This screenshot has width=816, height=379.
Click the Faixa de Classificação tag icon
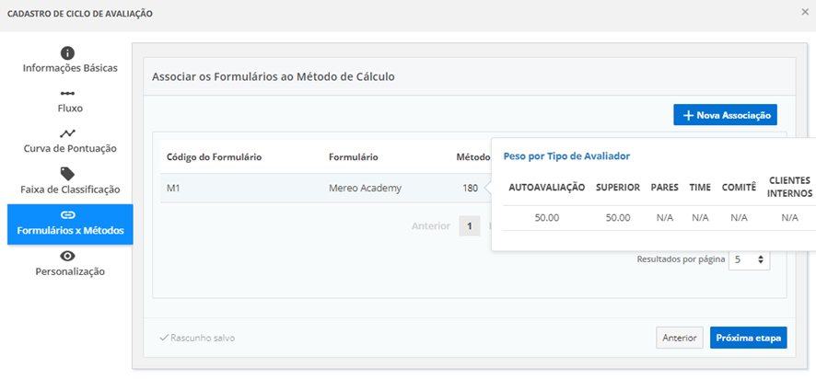click(68, 174)
